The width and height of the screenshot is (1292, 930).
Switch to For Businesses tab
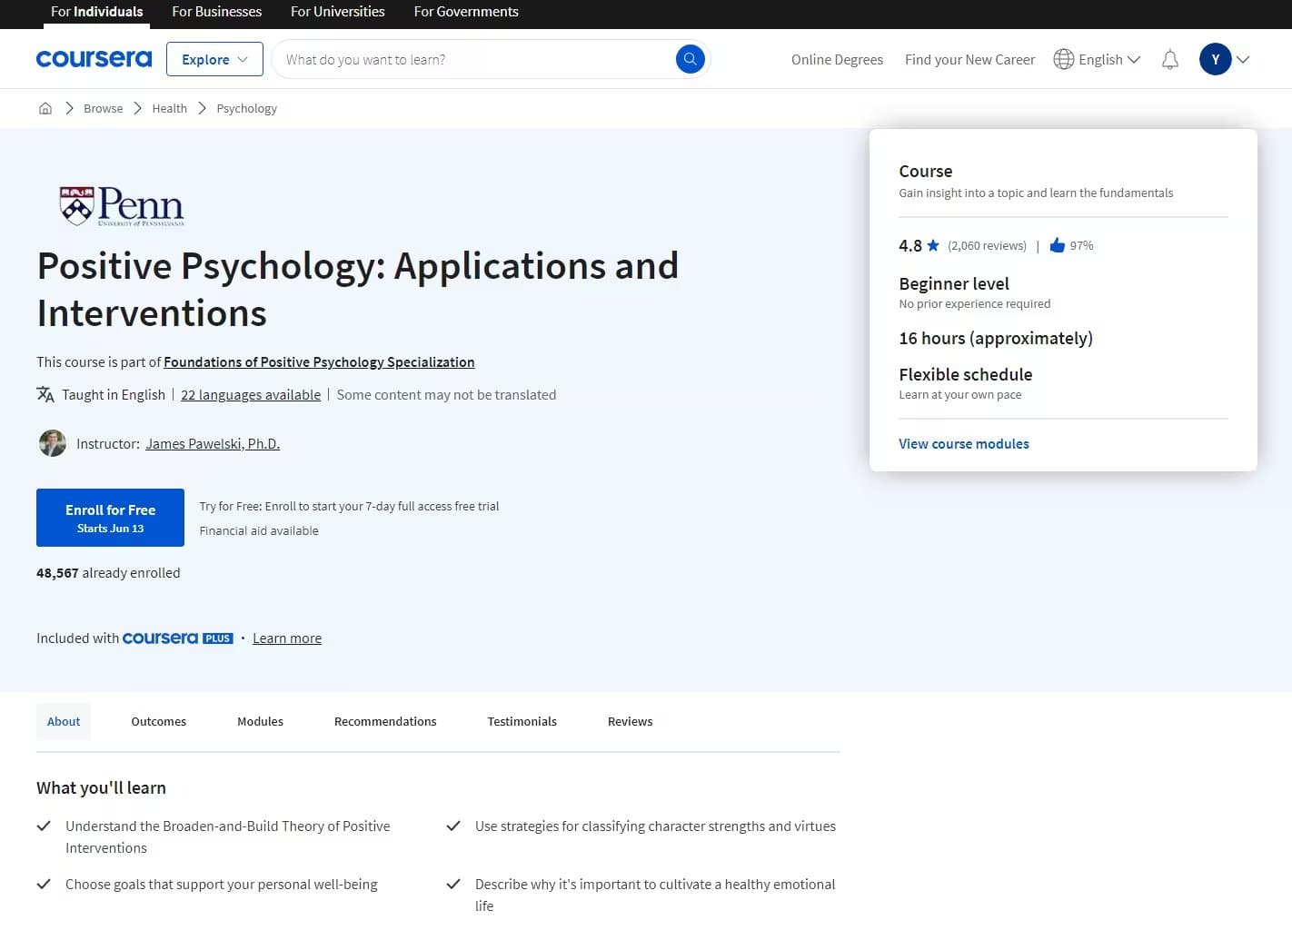(x=216, y=12)
